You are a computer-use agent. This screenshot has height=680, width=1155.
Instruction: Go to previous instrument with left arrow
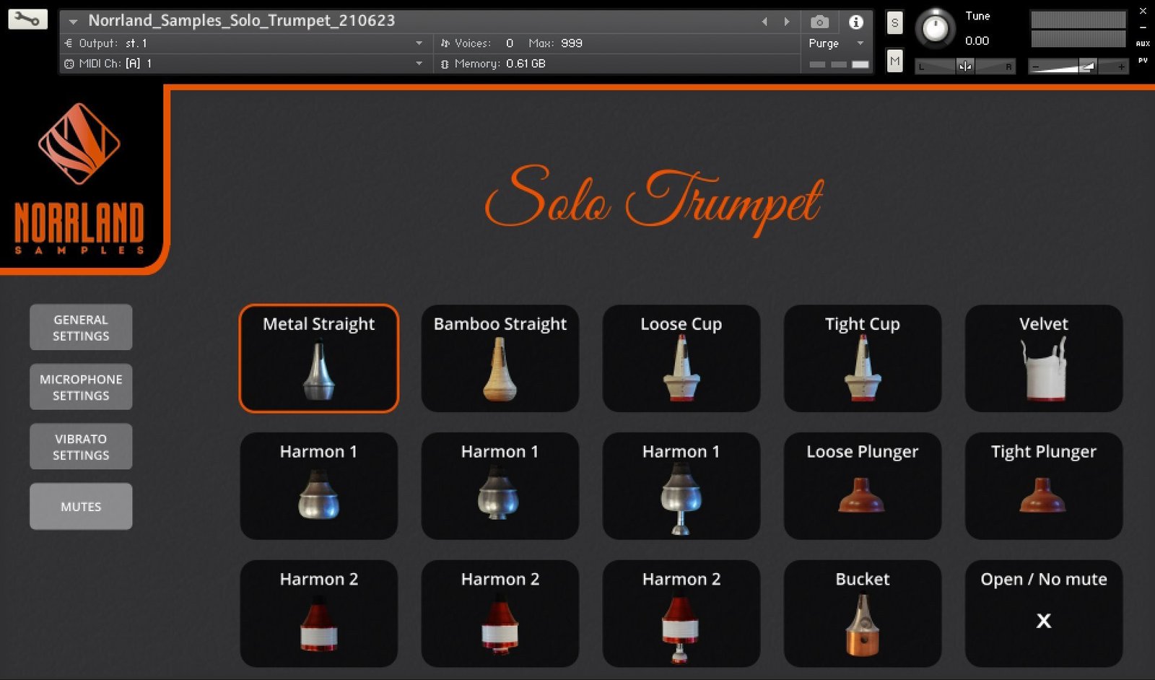click(764, 22)
